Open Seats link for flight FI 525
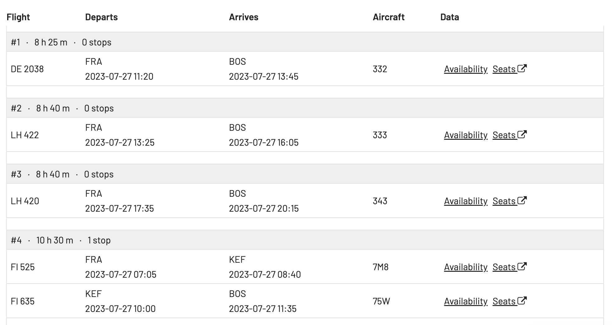Image resolution: width=612 pixels, height=325 pixels. [x=504, y=267]
